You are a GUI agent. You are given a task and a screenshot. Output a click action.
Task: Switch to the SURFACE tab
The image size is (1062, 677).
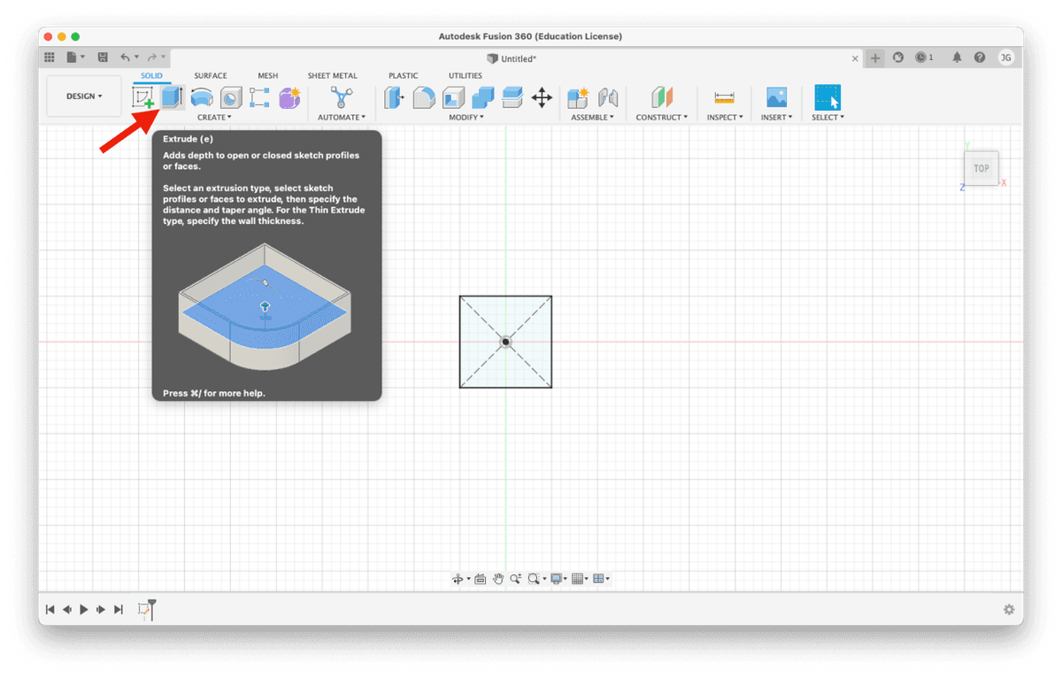211,76
